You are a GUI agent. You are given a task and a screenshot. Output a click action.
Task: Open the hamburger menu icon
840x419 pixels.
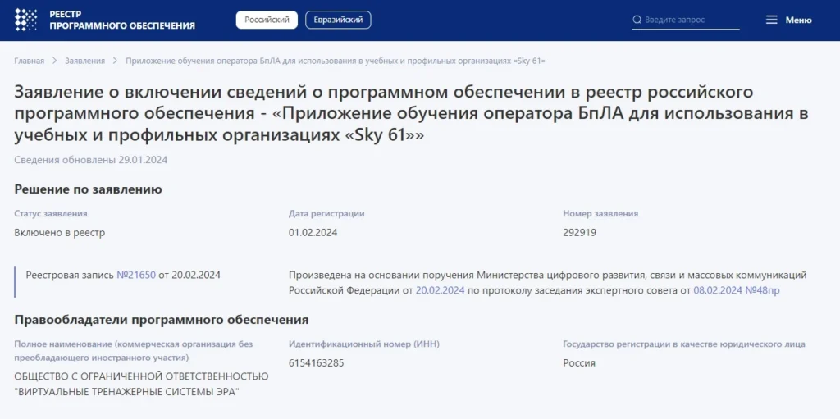pyautogui.click(x=771, y=20)
